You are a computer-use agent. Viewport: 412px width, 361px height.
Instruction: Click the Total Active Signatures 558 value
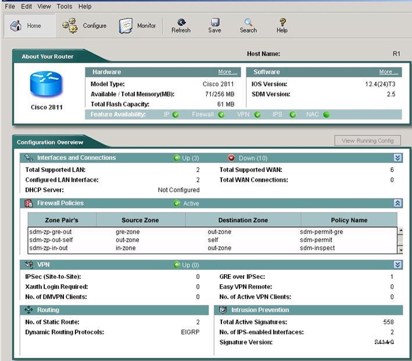(388, 322)
